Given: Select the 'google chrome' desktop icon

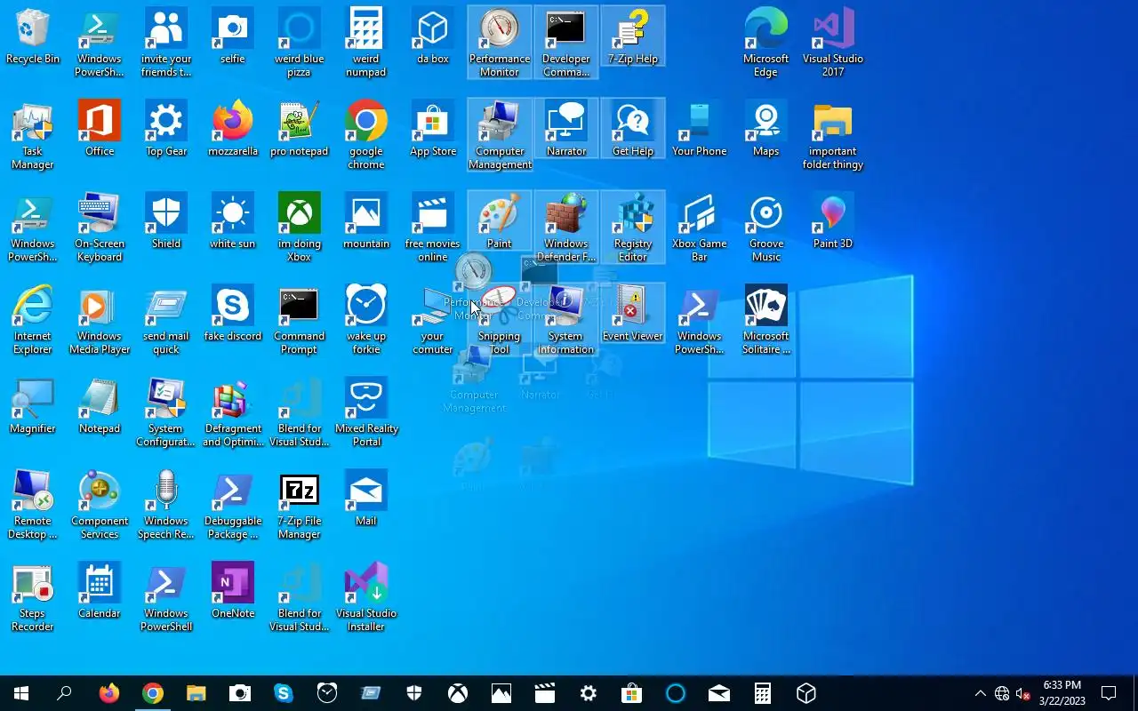Looking at the screenshot, I should [x=366, y=135].
